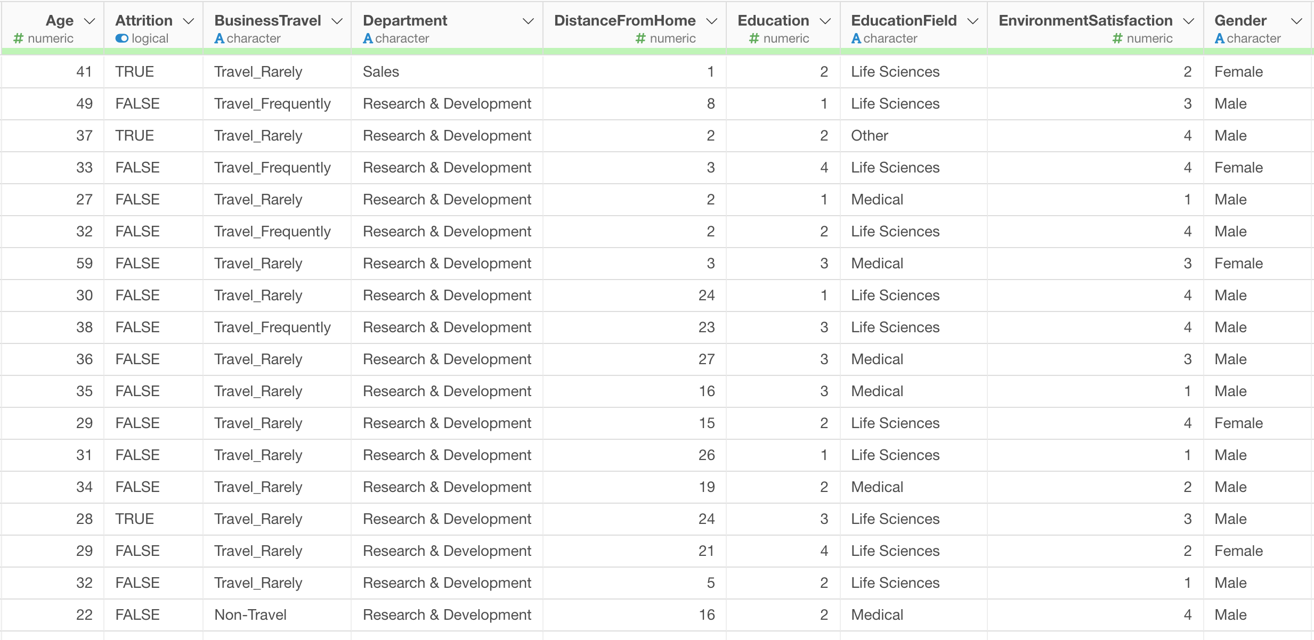This screenshot has height=640, width=1314.
Task: Select the Attrition column header label
Action: (144, 21)
